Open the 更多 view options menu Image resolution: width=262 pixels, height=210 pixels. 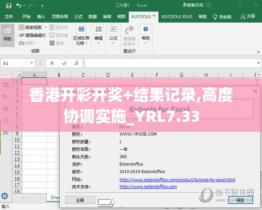click(58, 43)
